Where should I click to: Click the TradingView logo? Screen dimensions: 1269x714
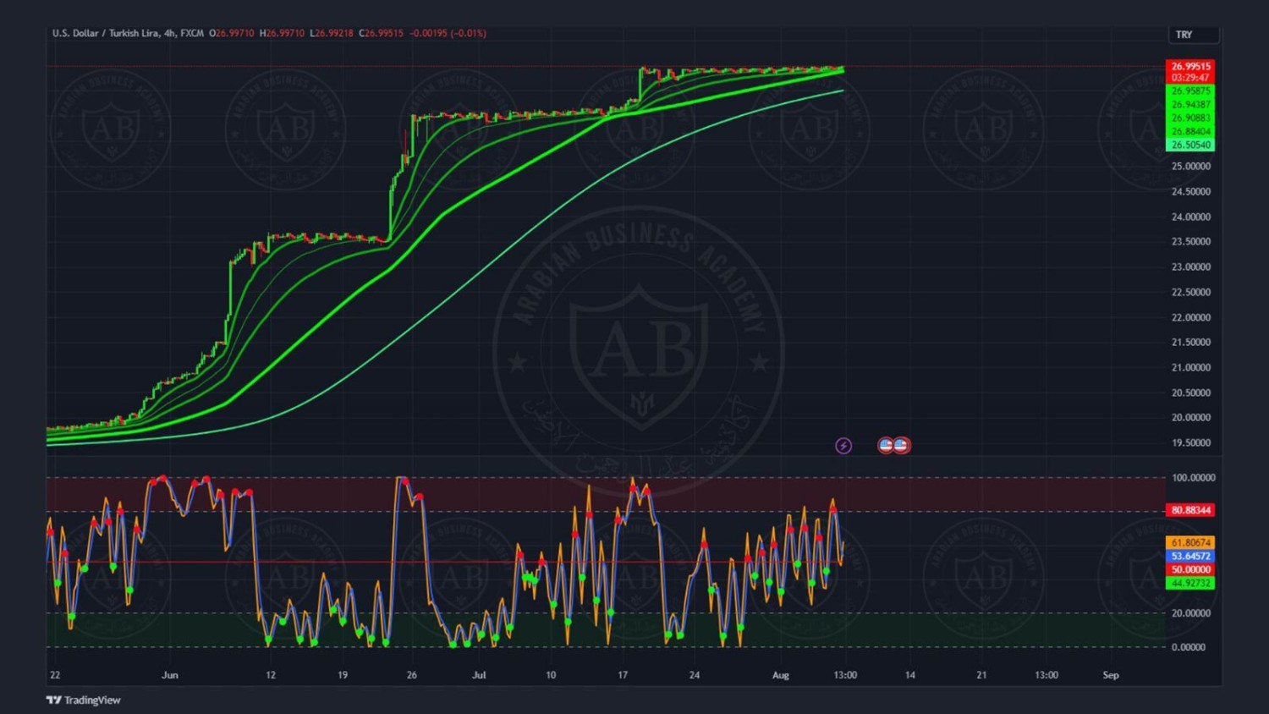pyautogui.click(x=84, y=700)
